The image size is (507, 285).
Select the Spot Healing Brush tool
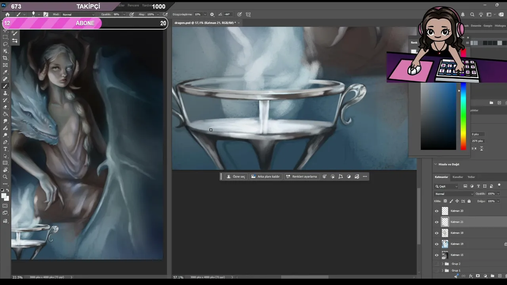tap(5, 79)
